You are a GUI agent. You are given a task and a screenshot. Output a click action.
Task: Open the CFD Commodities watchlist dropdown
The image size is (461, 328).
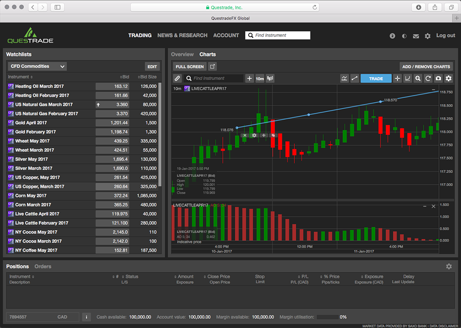tap(37, 66)
